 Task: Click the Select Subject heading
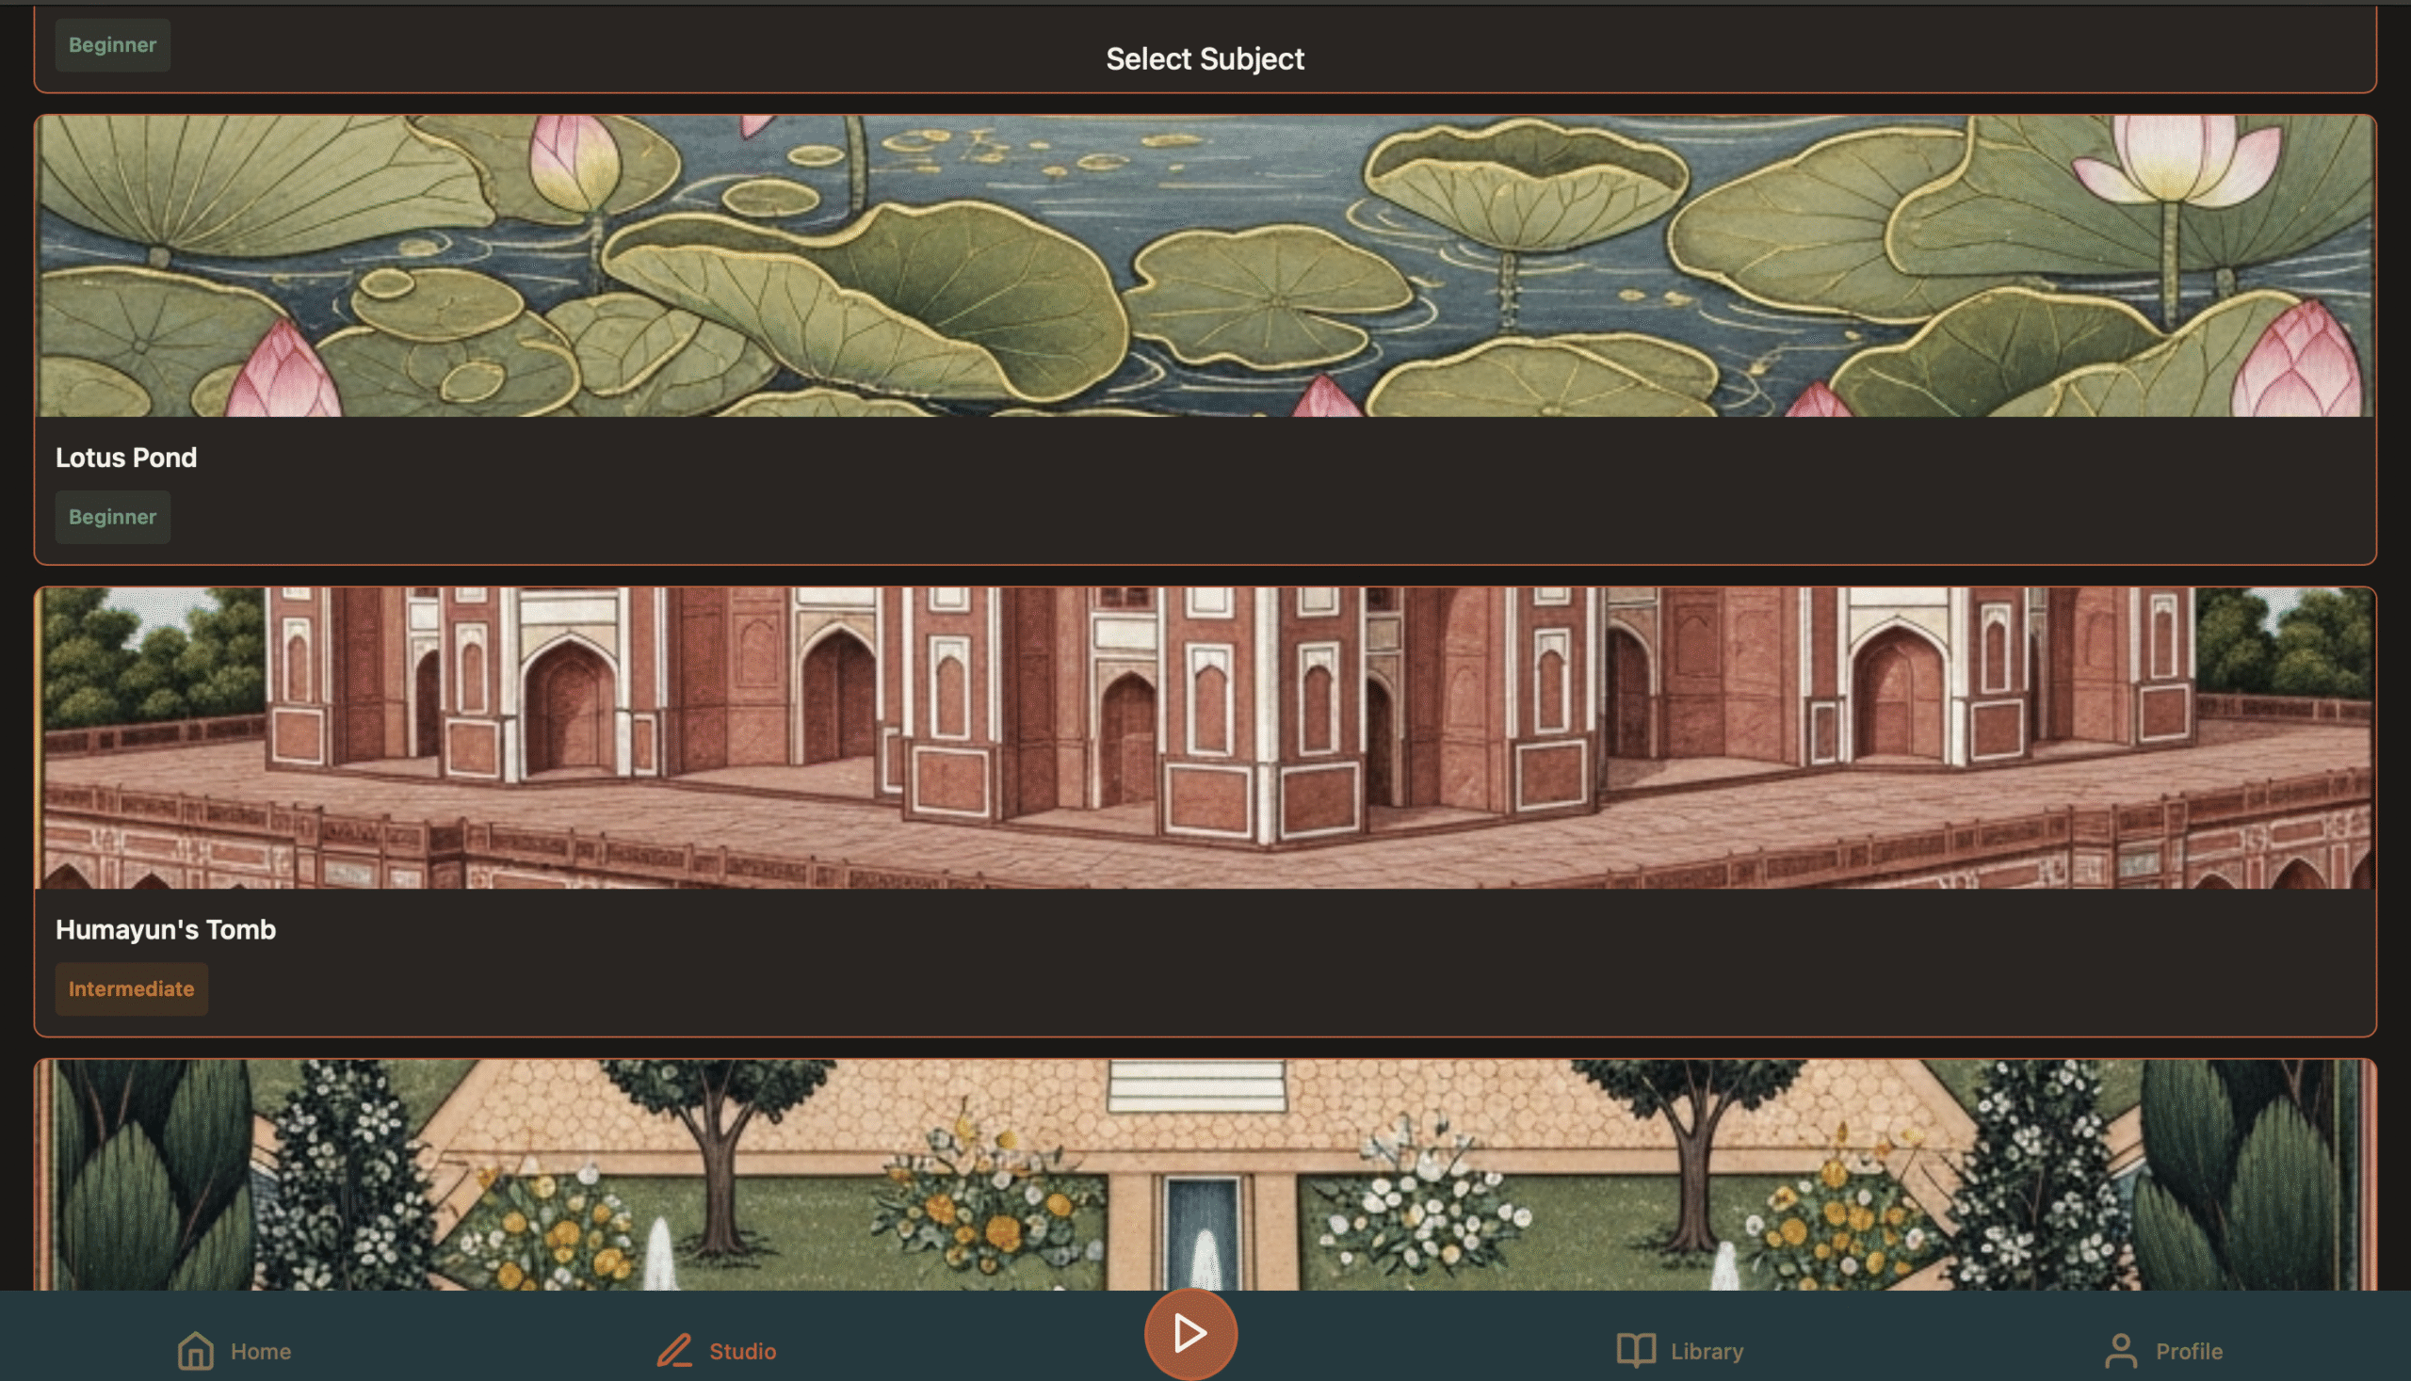(x=1205, y=58)
